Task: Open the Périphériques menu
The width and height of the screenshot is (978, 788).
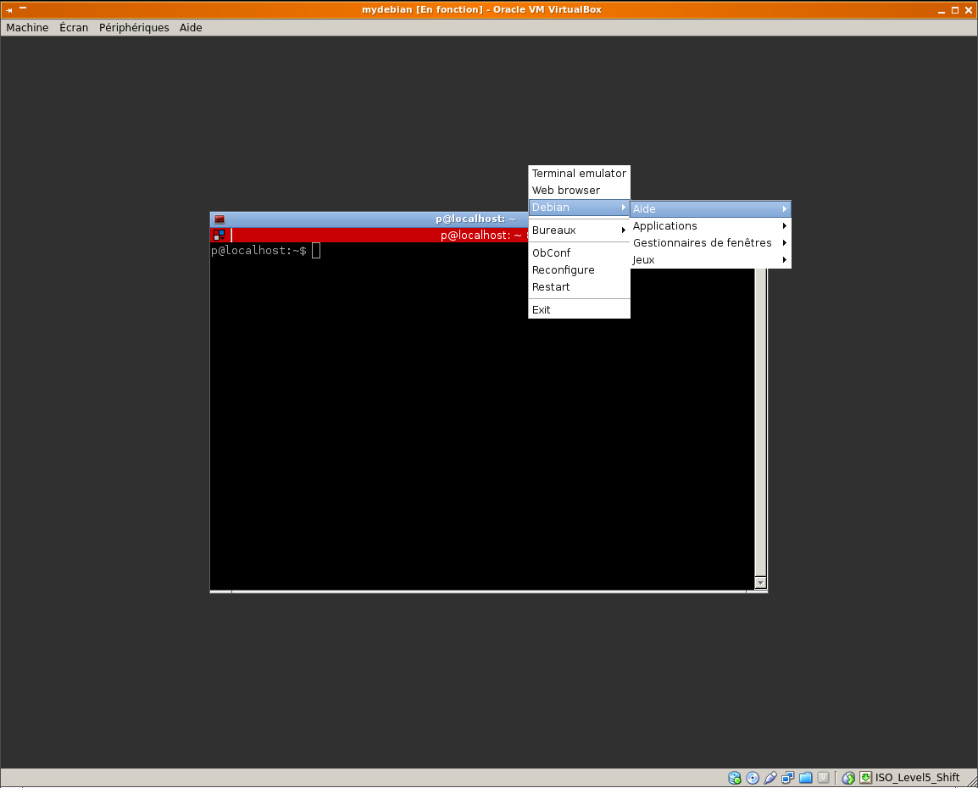Action: pyautogui.click(x=134, y=27)
